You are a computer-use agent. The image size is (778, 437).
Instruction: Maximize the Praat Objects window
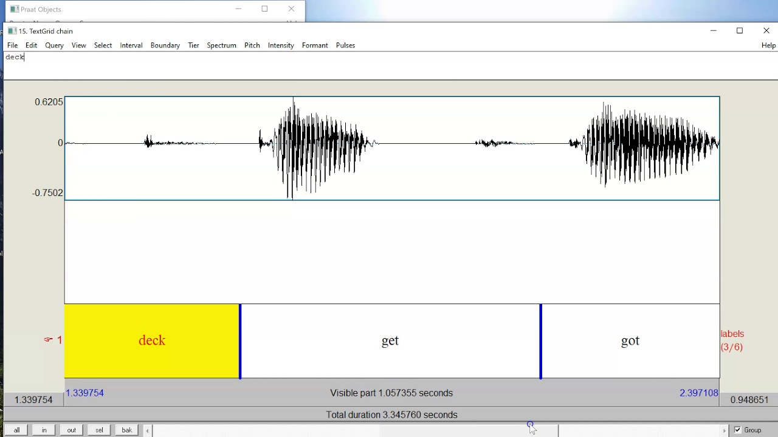264,9
